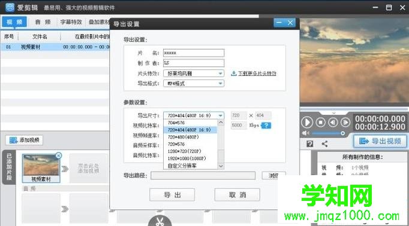Select 自定义分辨率 custom resolution option
This screenshot has width=409, height=226.
[191, 166]
